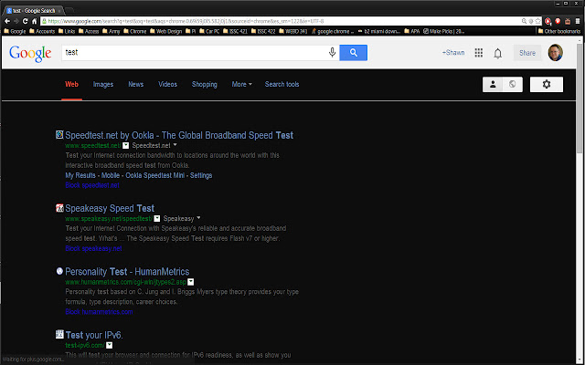Click in the Google search input field
The width and height of the screenshot is (585, 365).
192,53
